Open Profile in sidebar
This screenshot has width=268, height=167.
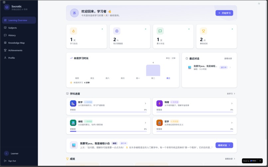pos(19,58)
